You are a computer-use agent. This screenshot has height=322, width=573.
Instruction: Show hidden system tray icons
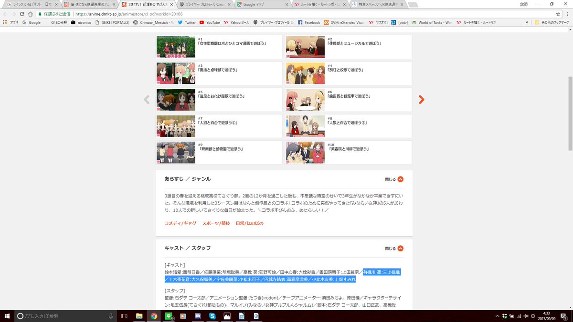498,316
